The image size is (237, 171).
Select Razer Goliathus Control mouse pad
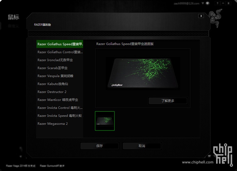point(60,52)
